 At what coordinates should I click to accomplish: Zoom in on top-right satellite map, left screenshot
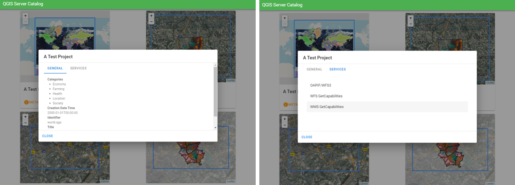coord(151,16)
